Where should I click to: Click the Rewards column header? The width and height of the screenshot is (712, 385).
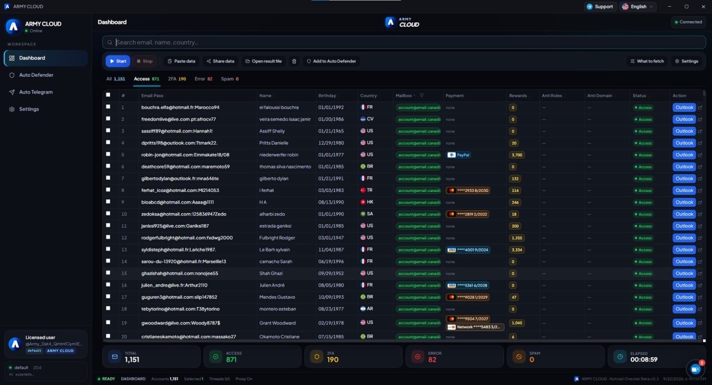[x=518, y=96]
